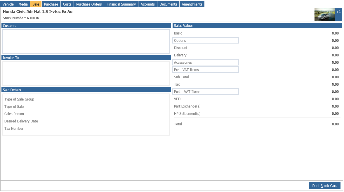Open the Accessories sales value box
Screen dimensions: 344x192
pyautogui.click(x=206, y=62)
